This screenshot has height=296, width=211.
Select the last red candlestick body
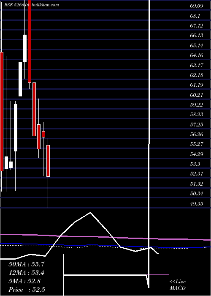click(x=48, y=161)
